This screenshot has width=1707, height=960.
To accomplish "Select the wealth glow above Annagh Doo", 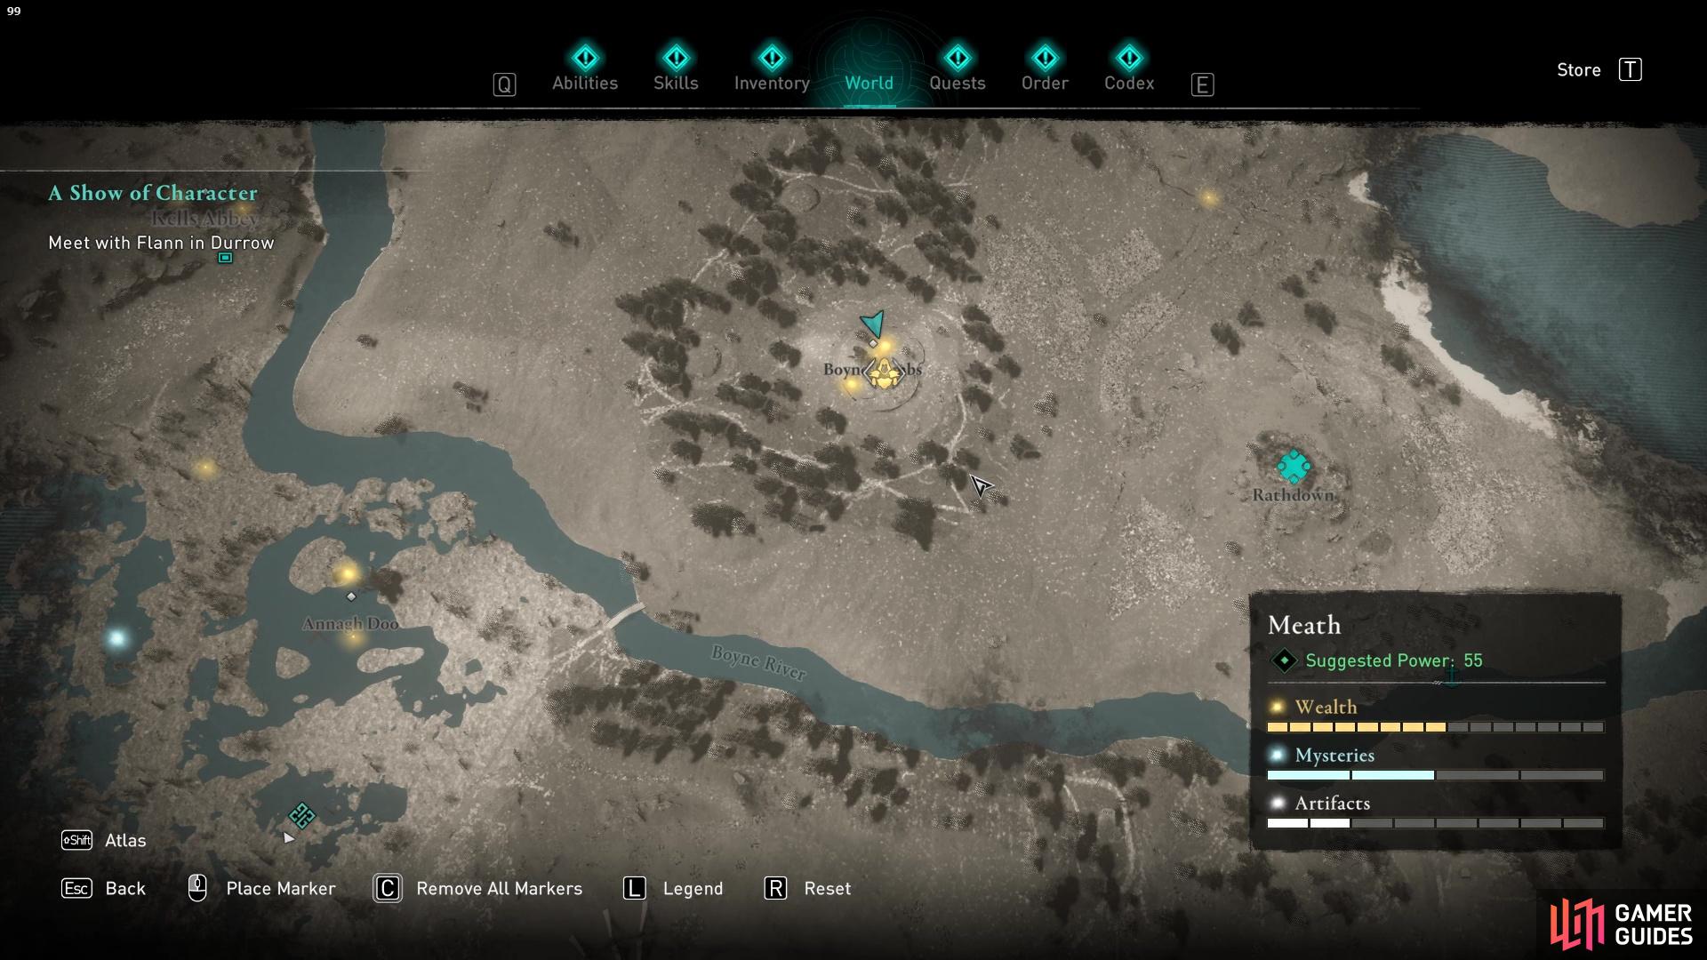I will (348, 573).
